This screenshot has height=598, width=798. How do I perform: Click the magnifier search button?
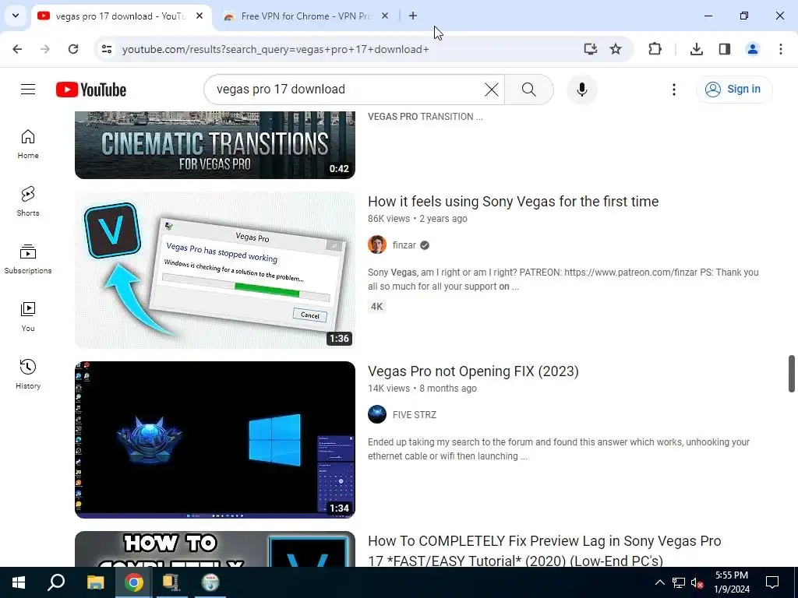point(529,90)
